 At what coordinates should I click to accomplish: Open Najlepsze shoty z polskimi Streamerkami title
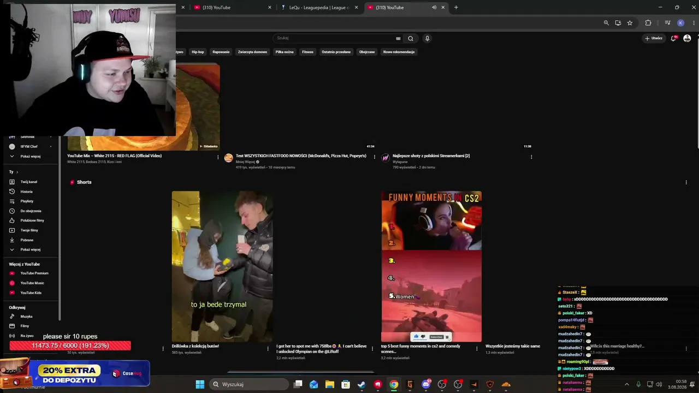[x=431, y=156]
